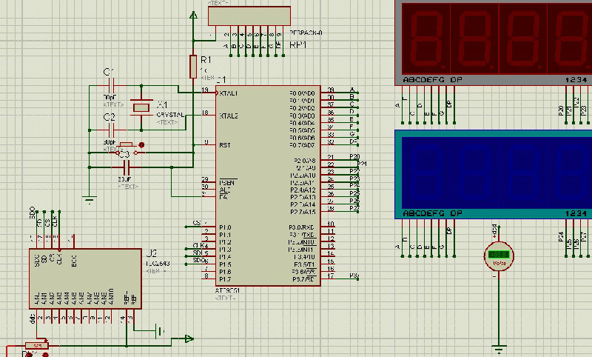Click the XTAL1 pin label
Viewport: 592px width, 357px height.
coord(228,93)
